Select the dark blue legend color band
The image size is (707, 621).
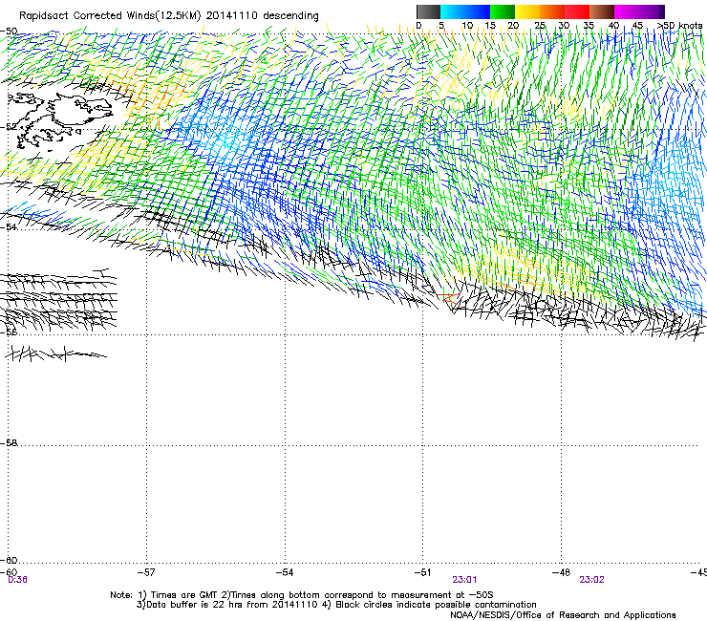click(x=478, y=11)
